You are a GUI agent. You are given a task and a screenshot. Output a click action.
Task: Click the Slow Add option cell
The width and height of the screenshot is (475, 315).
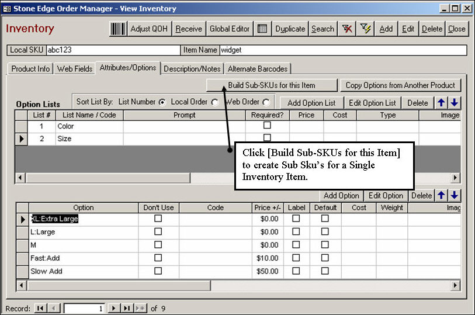(x=84, y=271)
